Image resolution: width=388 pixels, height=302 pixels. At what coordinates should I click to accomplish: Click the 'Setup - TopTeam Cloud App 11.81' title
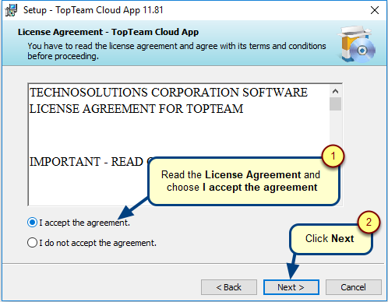(x=93, y=10)
